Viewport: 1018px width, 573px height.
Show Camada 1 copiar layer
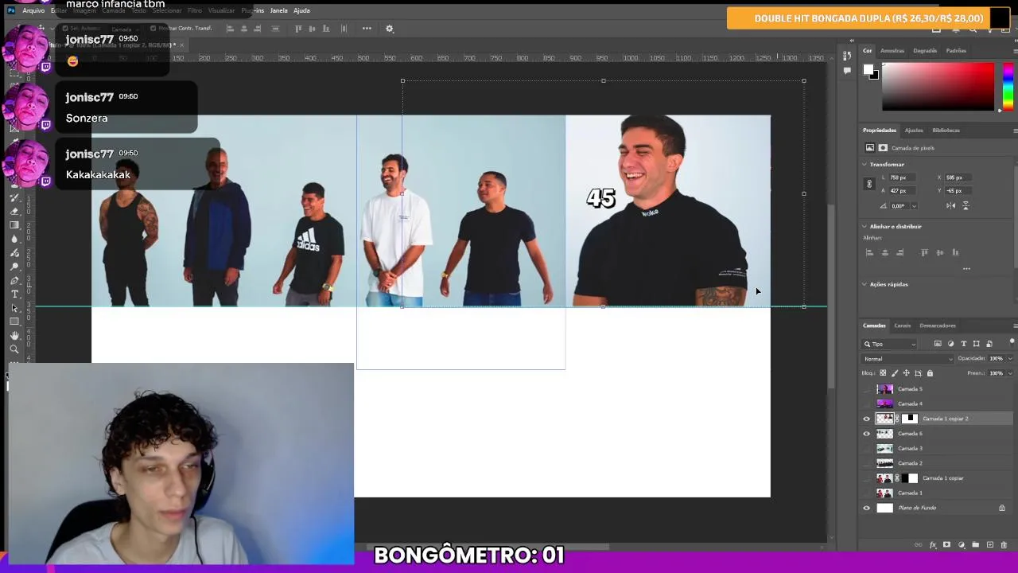pyautogui.click(x=867, y=478)
